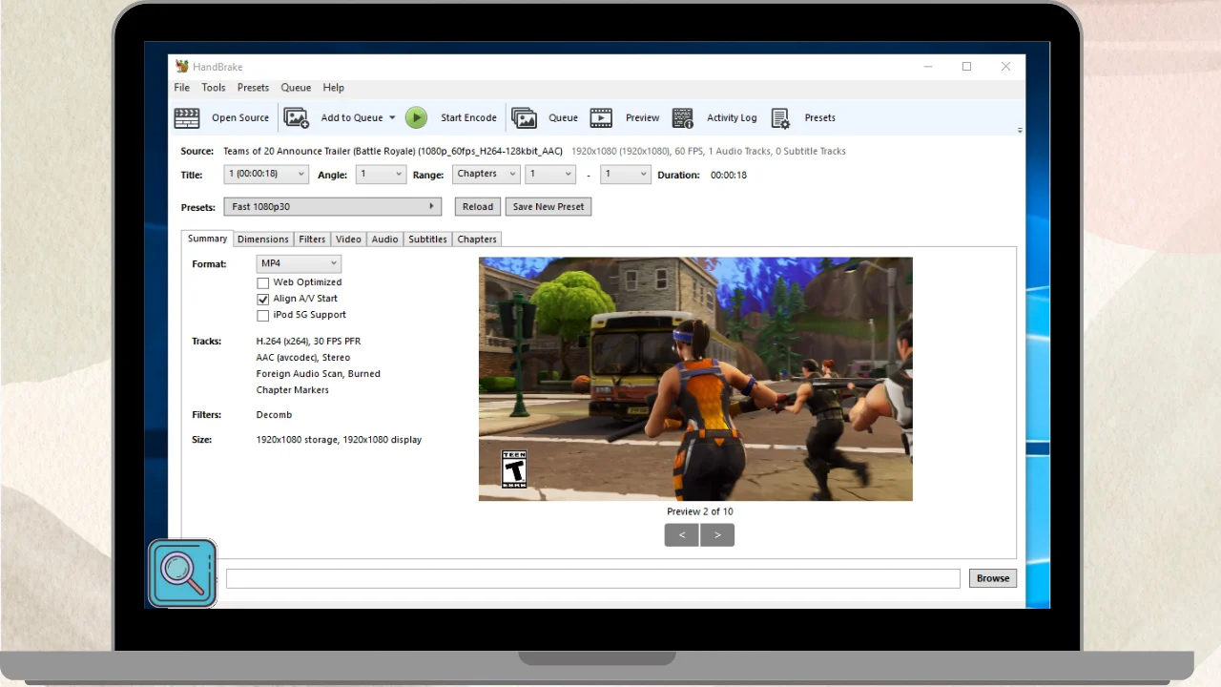1221x687 pixels.
Task: Click the Browse button
Action: point(992,578)
